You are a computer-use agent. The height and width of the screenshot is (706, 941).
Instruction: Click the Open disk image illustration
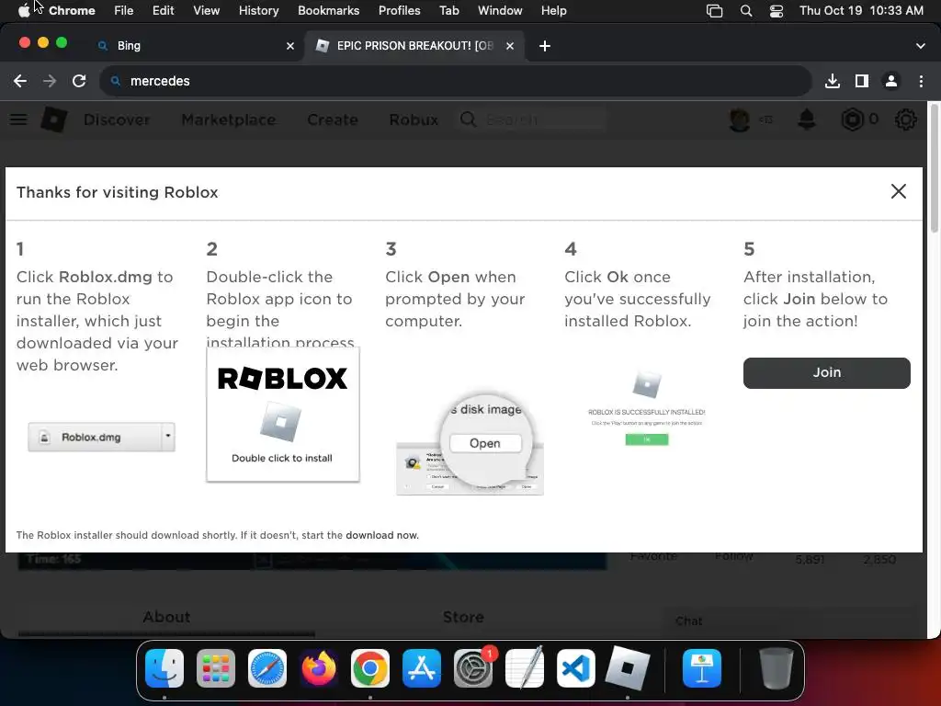coord(470,444)
